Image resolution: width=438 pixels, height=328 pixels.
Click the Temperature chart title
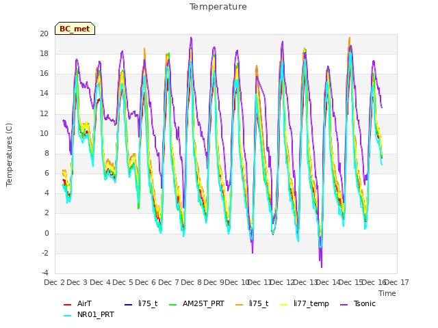[218, 7]
